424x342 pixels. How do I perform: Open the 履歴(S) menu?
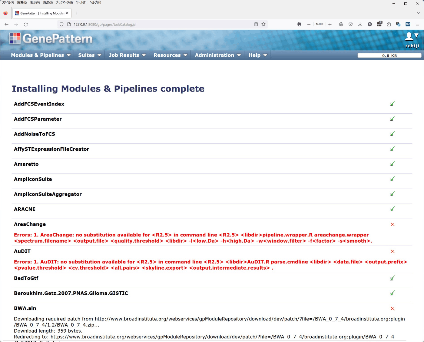[x=48, y=2]
